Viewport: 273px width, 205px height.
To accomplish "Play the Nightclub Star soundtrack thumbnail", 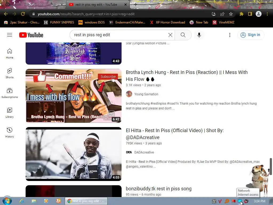I will pos(74,53).
